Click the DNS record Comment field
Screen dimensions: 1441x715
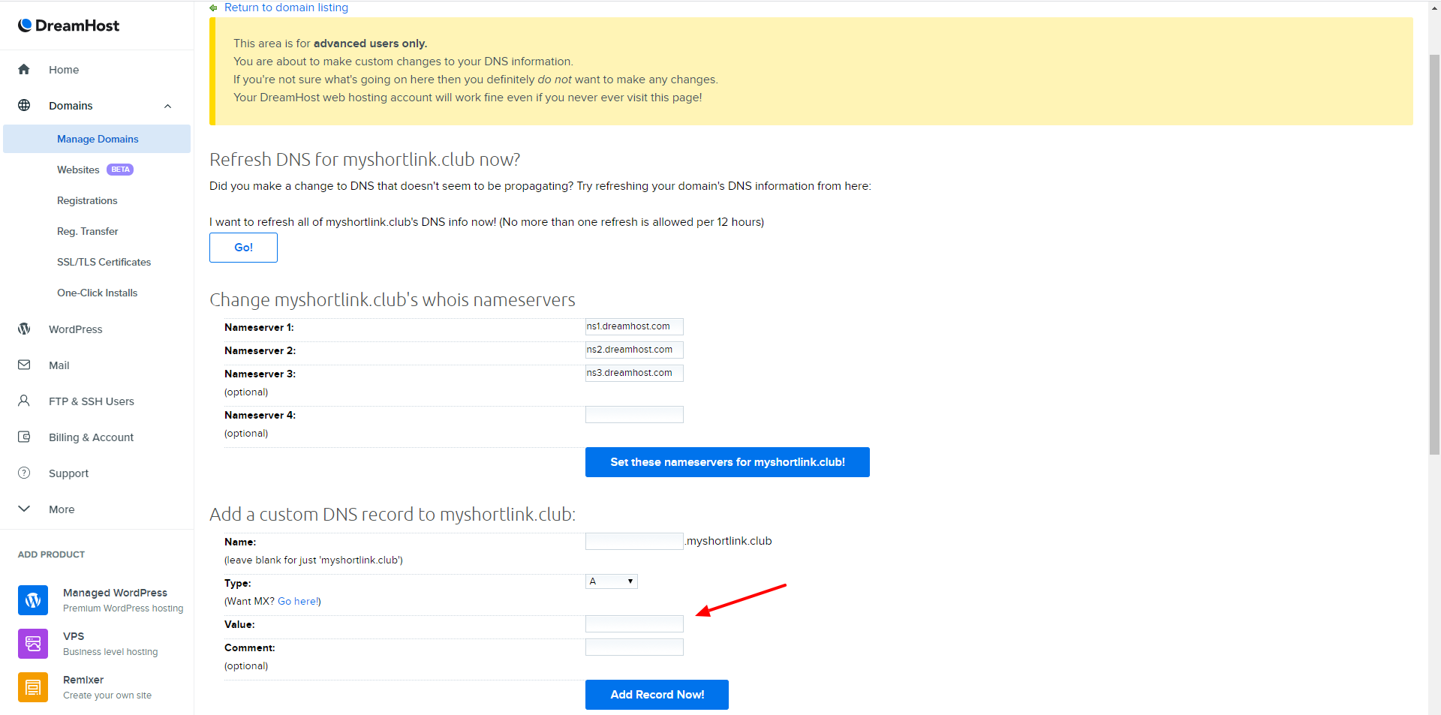coord(634,647)
